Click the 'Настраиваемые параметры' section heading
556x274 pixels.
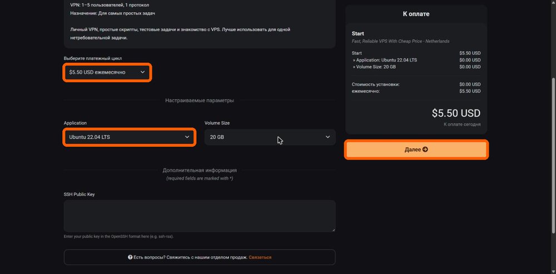coord(200,101)
